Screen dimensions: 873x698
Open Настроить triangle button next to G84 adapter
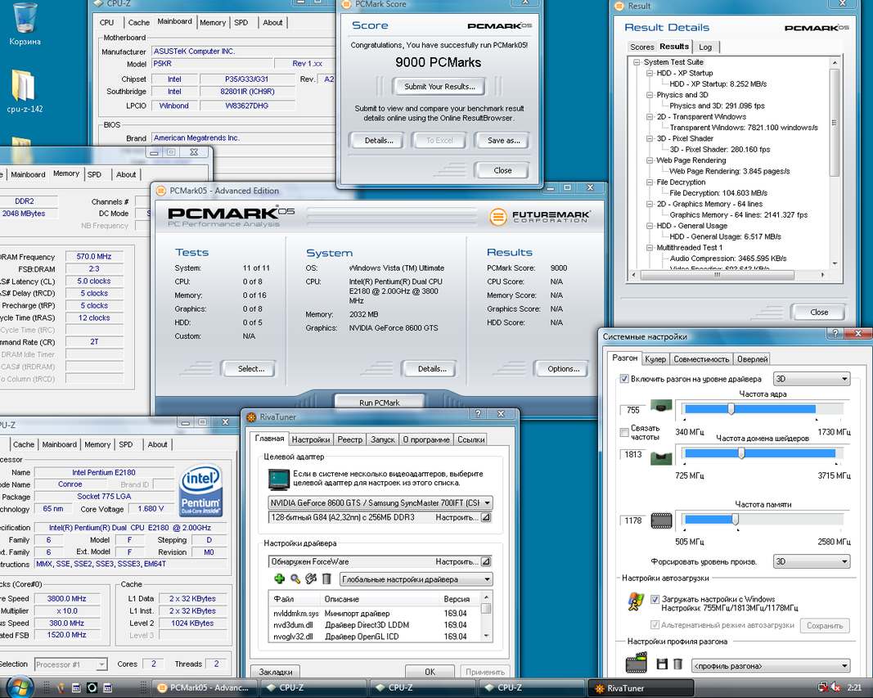tap(485, 518)
